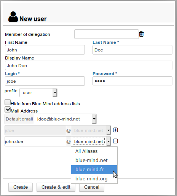Screen dimensions: 177x196
Task: Remove john.doe alias with minus icon
Action: pyautogui.click(x=115, y=141)
